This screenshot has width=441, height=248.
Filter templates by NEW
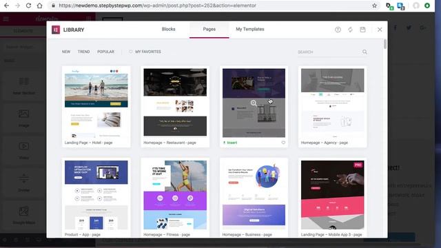66,52
